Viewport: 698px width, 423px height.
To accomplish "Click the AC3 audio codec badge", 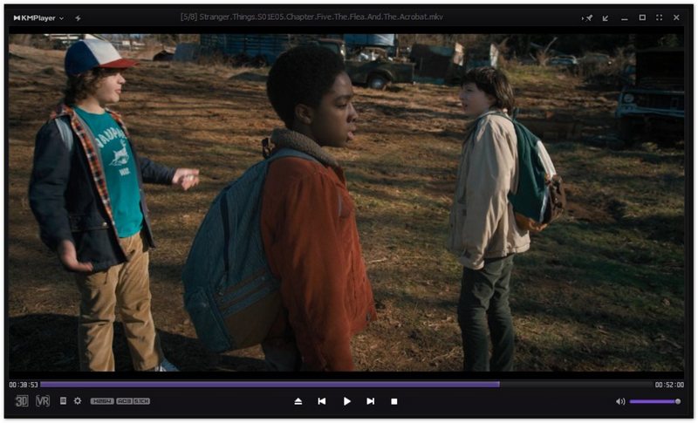I will (124, 401).
